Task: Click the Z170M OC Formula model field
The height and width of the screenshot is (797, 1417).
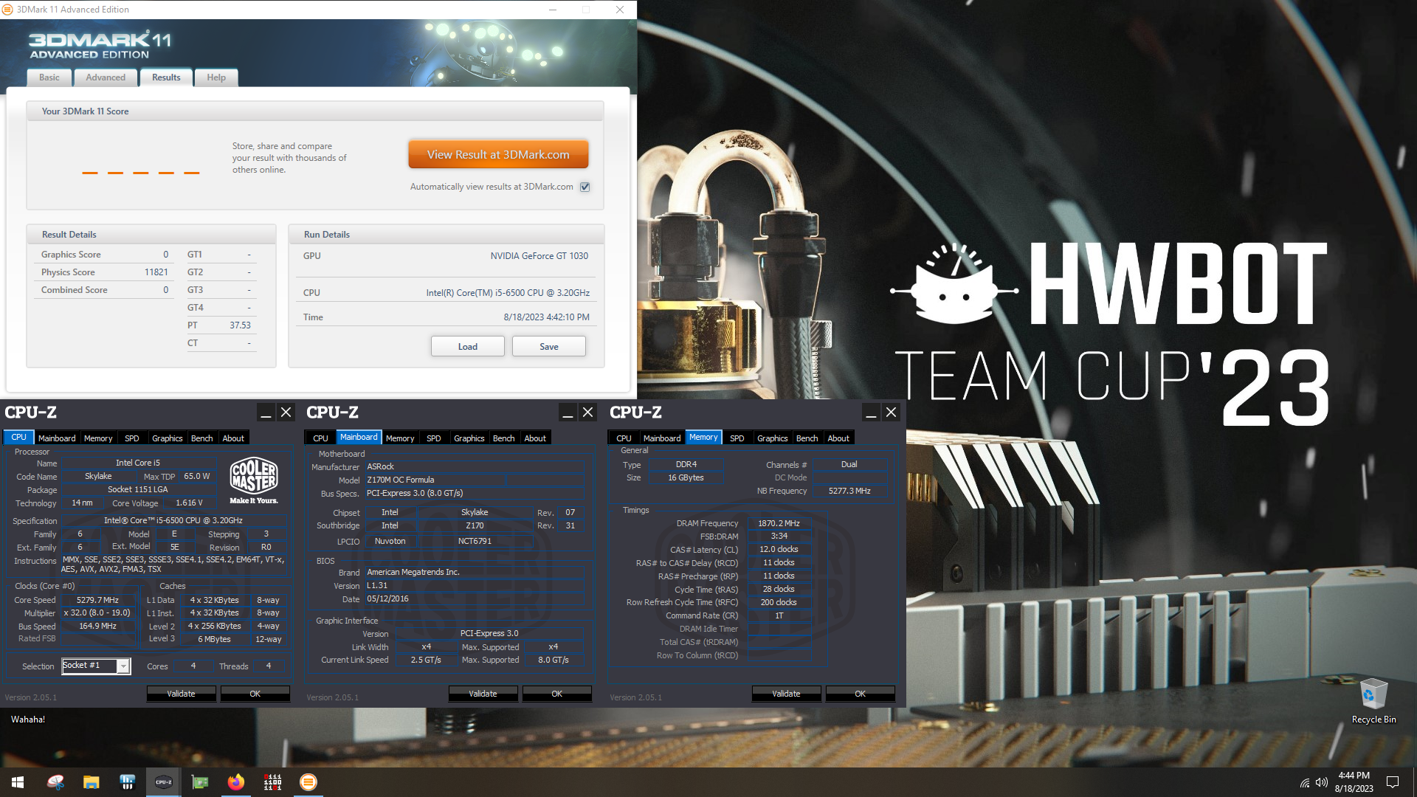Action: [x=435, y=480]
